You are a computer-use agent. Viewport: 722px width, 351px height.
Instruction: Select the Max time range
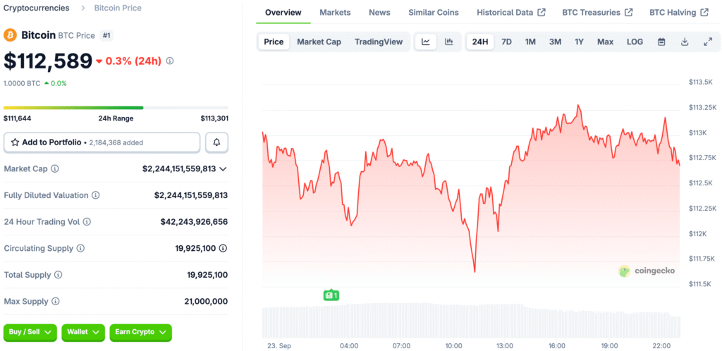[x=605, y=42]
